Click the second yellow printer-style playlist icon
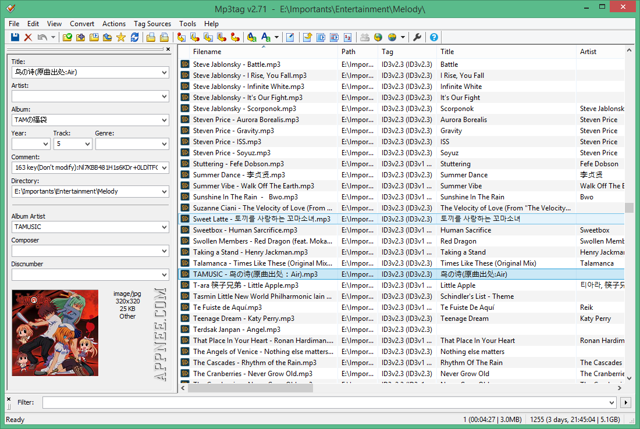This screenshot has height=429, width=640. (x=165, y=37)
